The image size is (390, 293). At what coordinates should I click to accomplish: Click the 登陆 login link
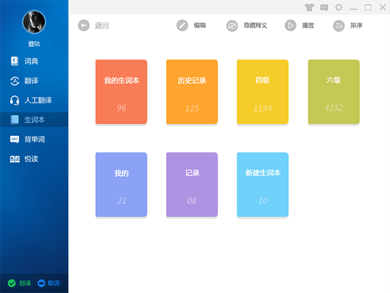tap(34, 44)
